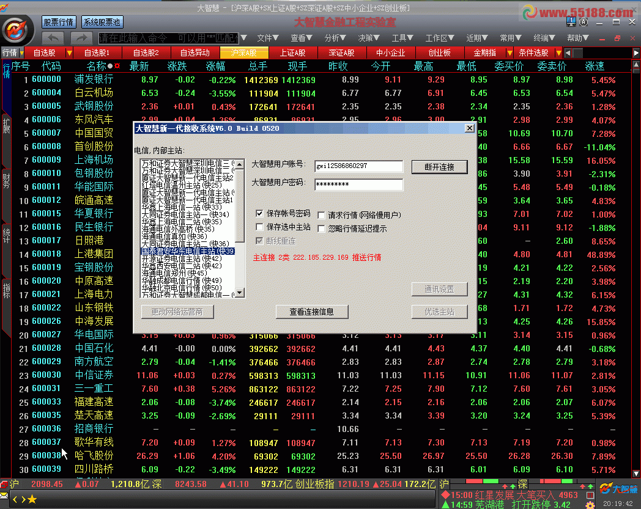The image size is (641, 509).
Task: Click the circled A icon in title area
Action: [584, 22]
